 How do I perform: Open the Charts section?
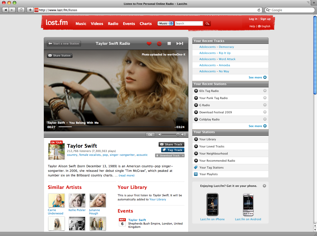145,23
